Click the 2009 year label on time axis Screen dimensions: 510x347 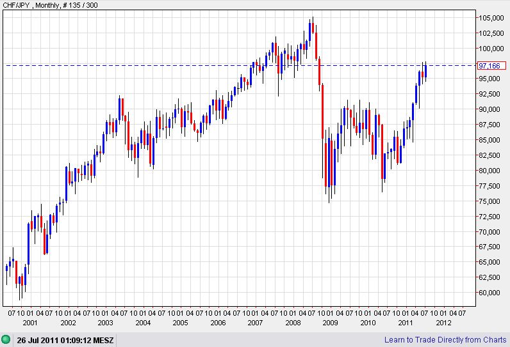[x=331, y=323]
